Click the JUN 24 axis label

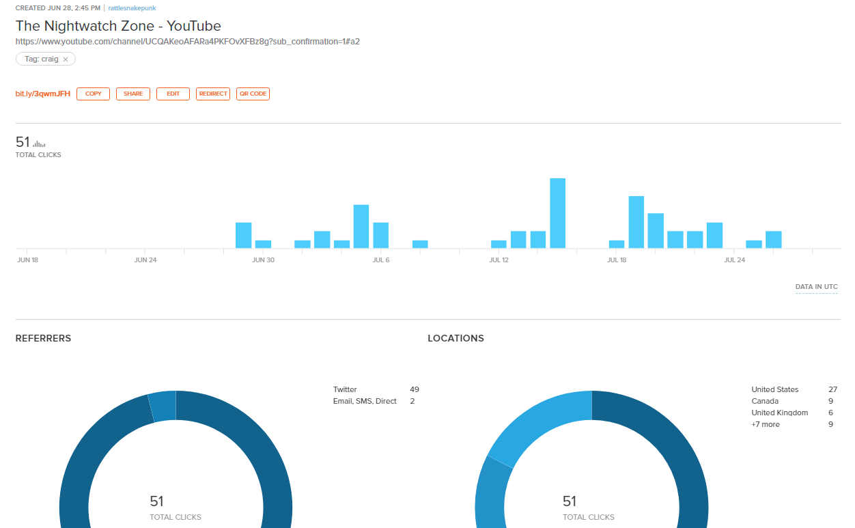[145, 260]
